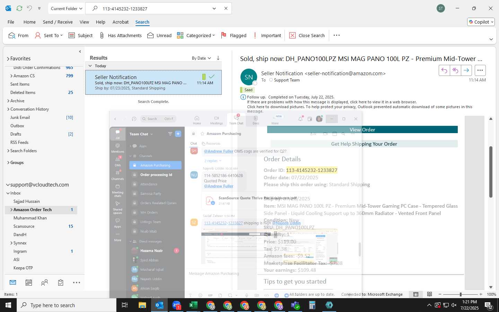499x312 pixels.
Task: Filter search by From sender
Action: point(18,35)
